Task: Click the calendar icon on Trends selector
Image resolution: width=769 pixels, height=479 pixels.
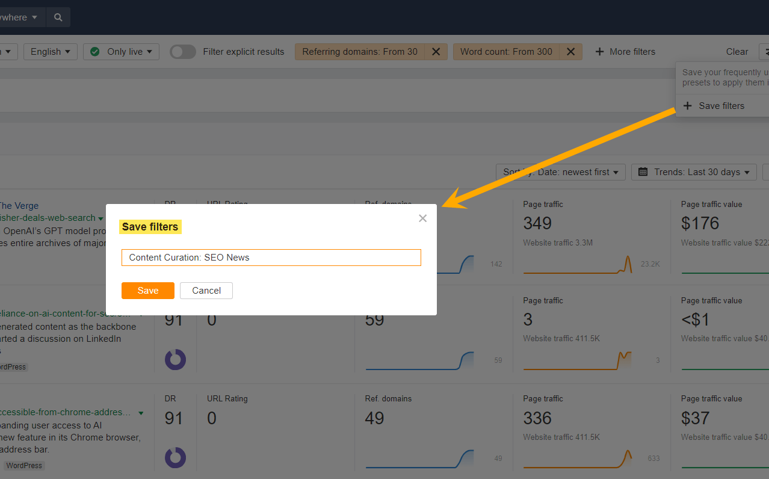Action: 644,172
